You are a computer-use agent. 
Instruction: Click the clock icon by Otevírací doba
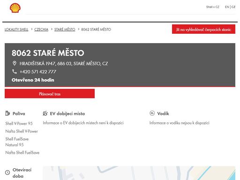7,172
